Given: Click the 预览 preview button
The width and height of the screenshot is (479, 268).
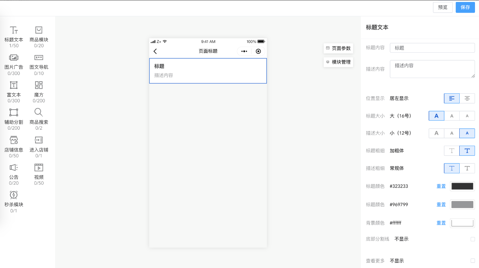Looking at the screenshot, I should [443, 7].
